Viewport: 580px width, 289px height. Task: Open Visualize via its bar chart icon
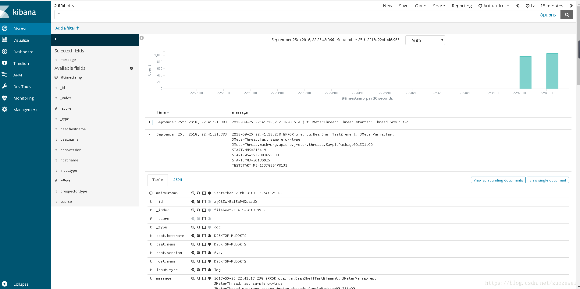click(x=5, y=40)
